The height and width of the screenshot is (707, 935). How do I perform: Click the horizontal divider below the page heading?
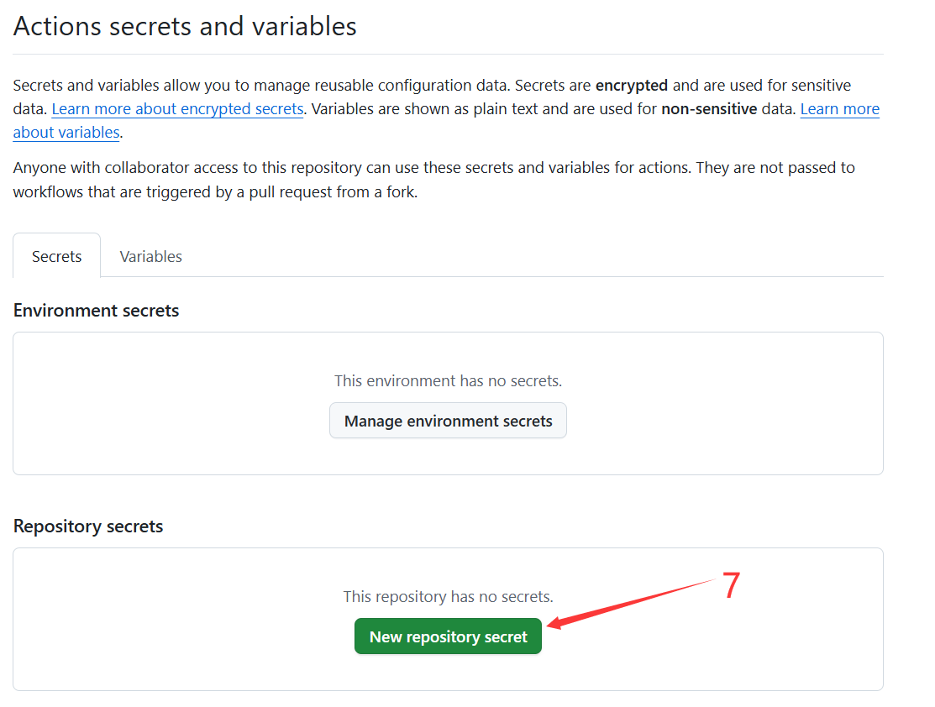click(448, 55)
